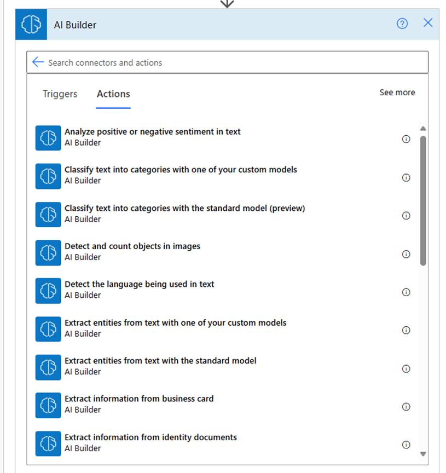Click the See more link

[x=397, y=93]
